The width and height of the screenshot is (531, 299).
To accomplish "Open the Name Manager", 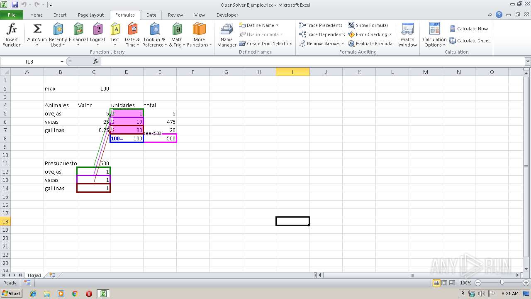I will pyautogui.click(x=227, y=35).
